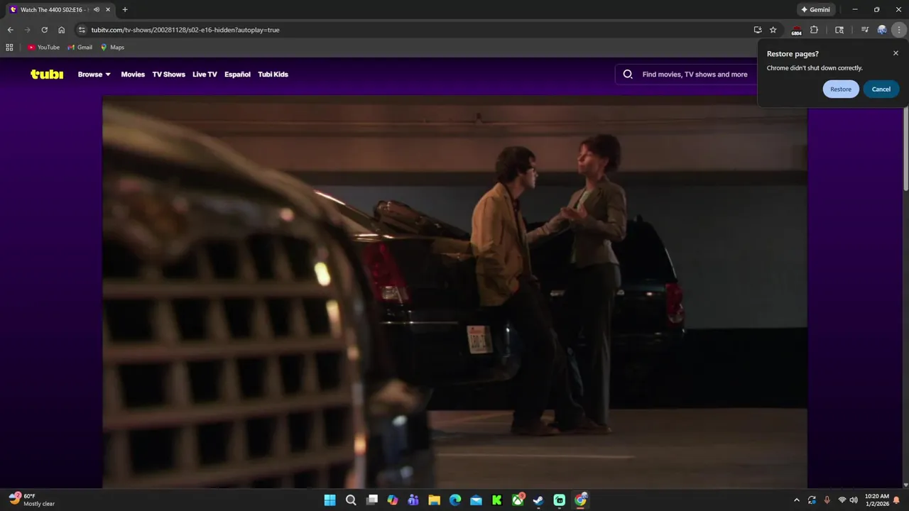Image resolution: width=909 pixels, height=511 pixels.
Task: Open the clock showing 10:20 AM
Action: (x=877, y=500)
